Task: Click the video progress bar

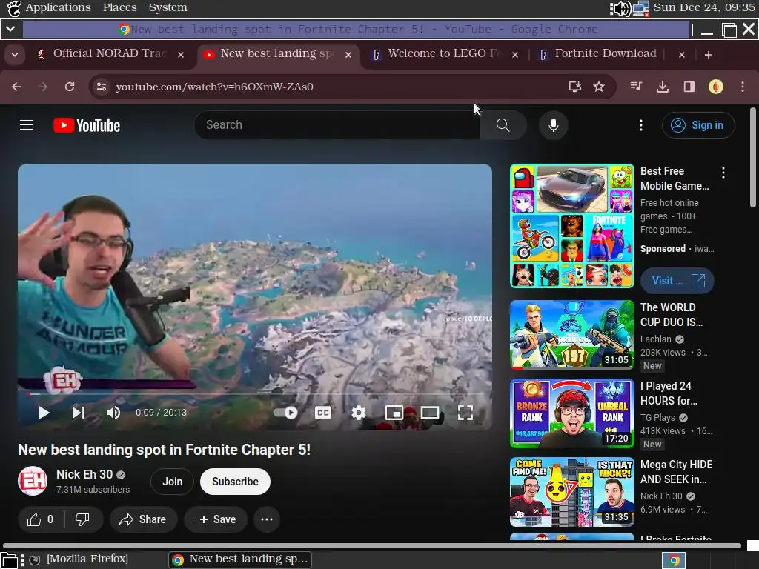Action: pyautogui.click(x=255, y=394)
